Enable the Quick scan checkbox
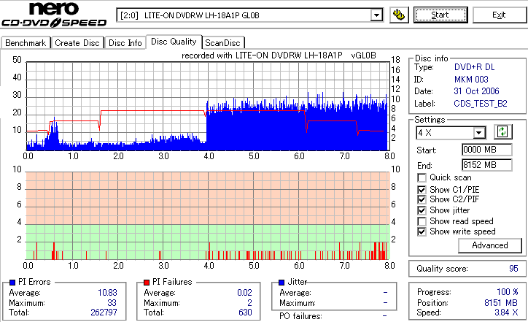Screen dimensions: 528x322 pos(422,177)
